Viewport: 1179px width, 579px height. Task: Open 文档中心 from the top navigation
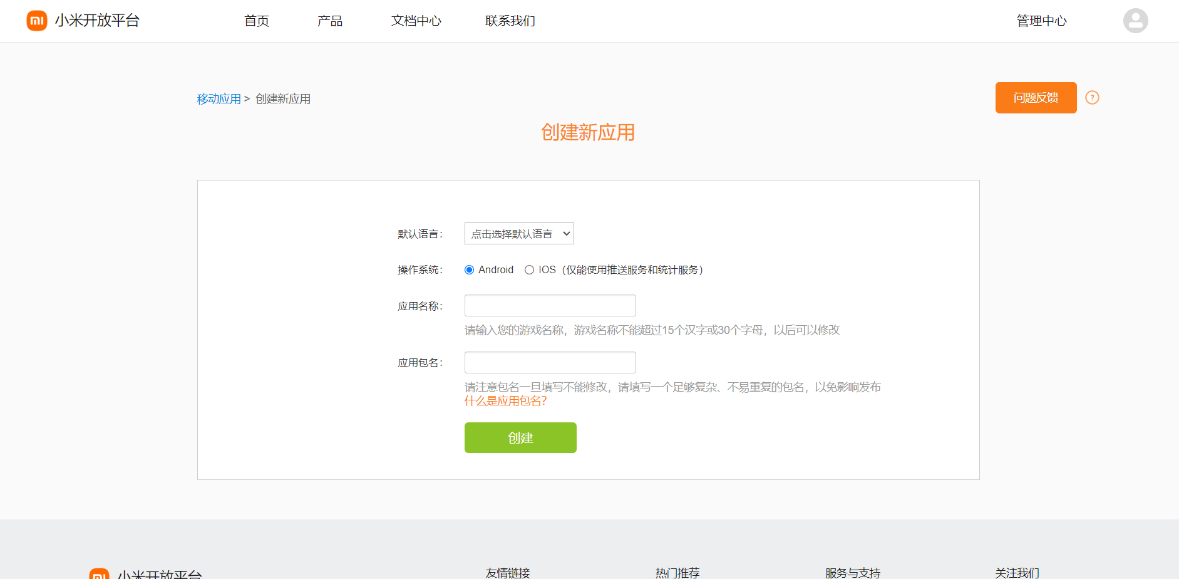click(416, 21)
